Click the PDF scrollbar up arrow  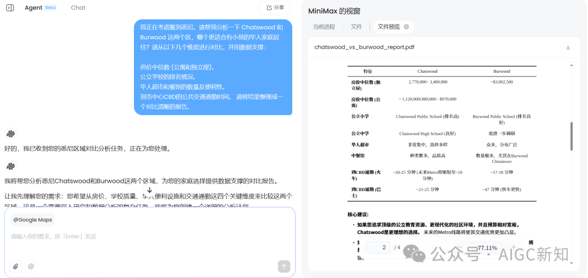pos(572,66)
